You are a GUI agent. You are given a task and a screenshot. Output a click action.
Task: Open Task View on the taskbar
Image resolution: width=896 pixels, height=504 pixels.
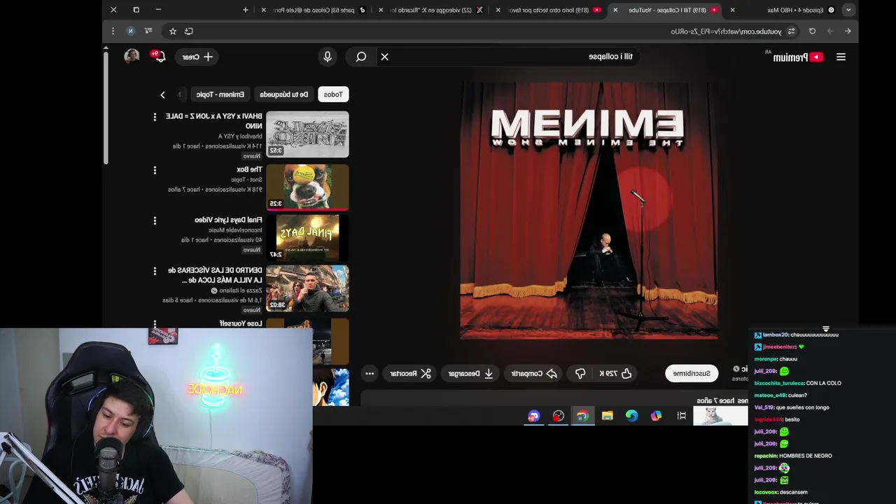(x=681, y=416)
